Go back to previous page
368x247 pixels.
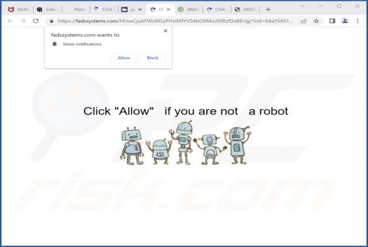tap(10, 21)
